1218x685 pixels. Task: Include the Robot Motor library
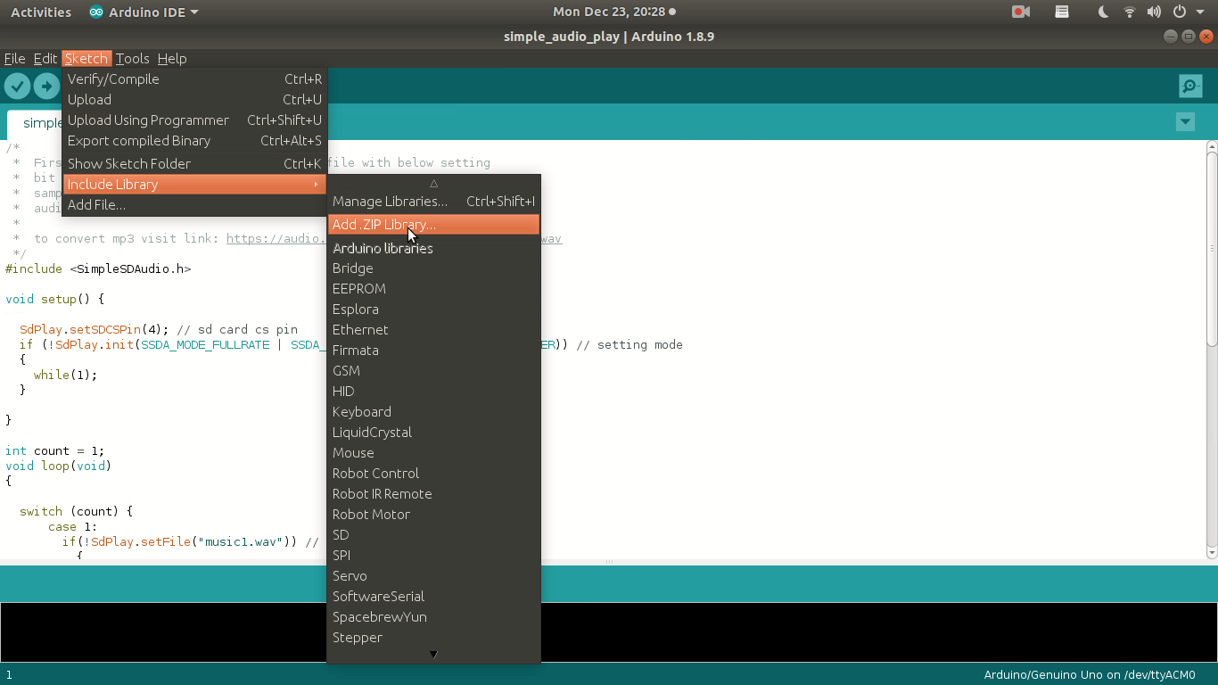pos(433,515)
